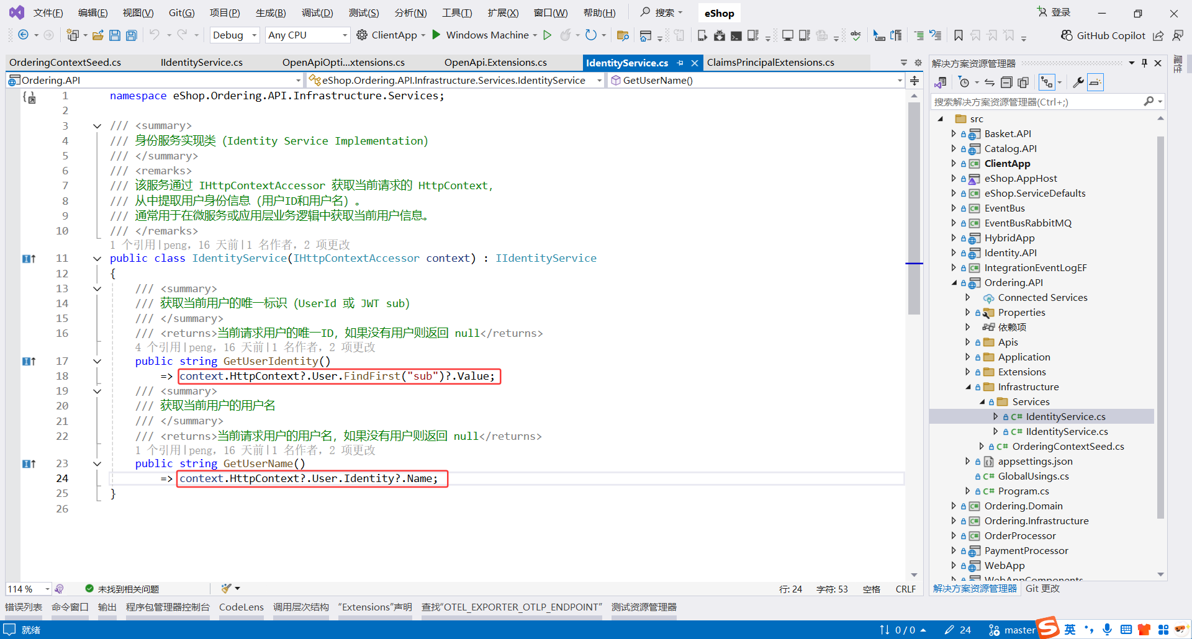The width and height of the screenshot is (1192, 639).
Task: Select Program.cs in Solution Explorer
Action: click(1023, 491)
